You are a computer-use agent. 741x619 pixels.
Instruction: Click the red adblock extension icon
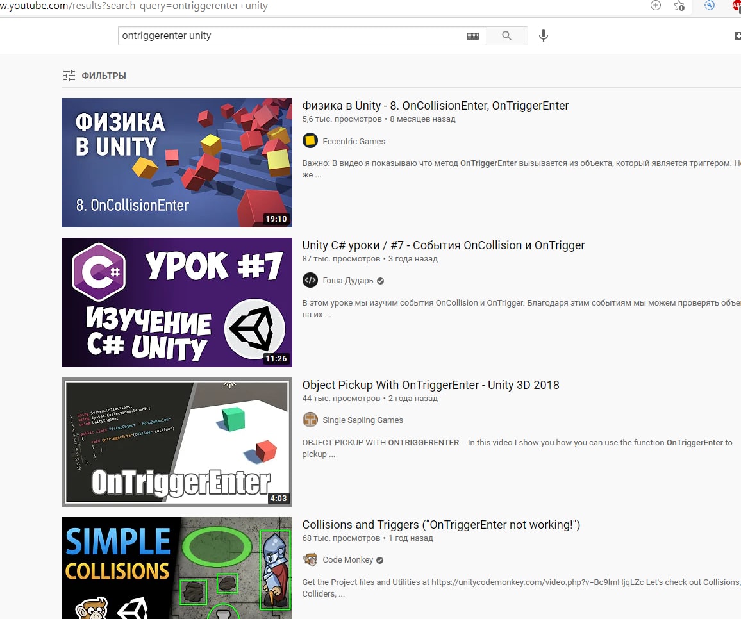[737, 6]
